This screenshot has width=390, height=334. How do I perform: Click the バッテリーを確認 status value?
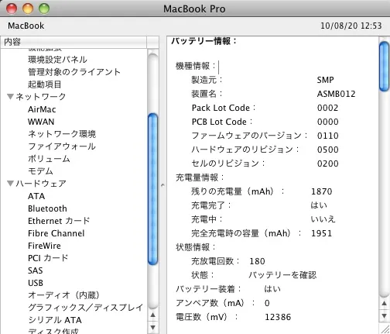(282, 275)
